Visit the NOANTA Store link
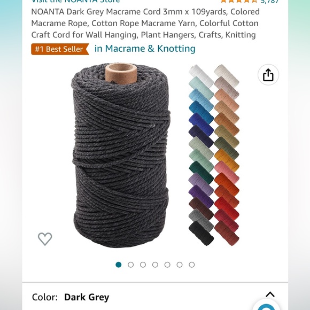 [x=75, y=1]
